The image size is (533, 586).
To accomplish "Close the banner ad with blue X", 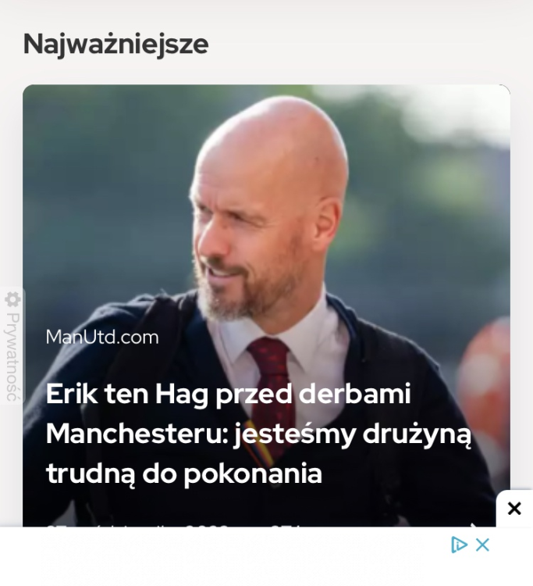I will [x=482, y=545].
